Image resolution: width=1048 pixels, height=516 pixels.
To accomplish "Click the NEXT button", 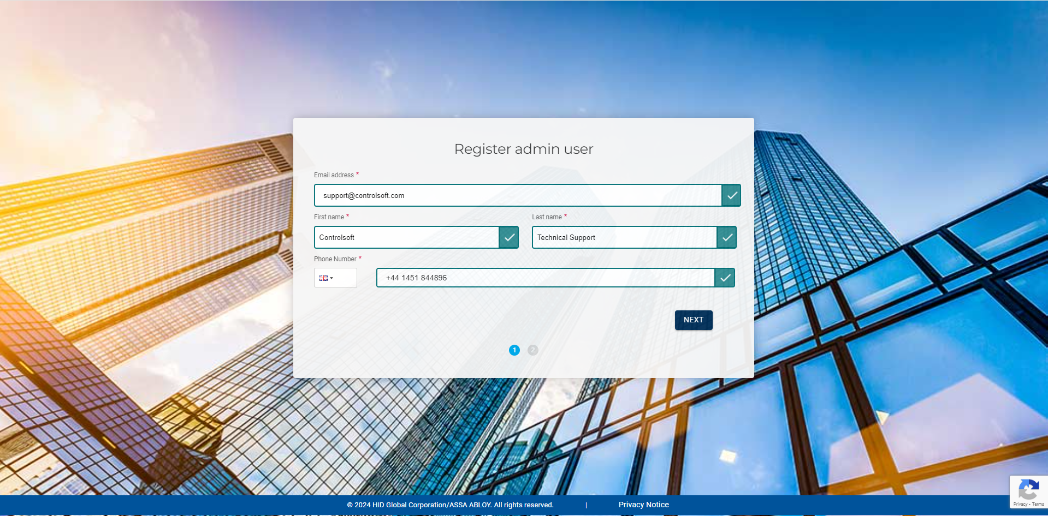I will coord(694,320).
